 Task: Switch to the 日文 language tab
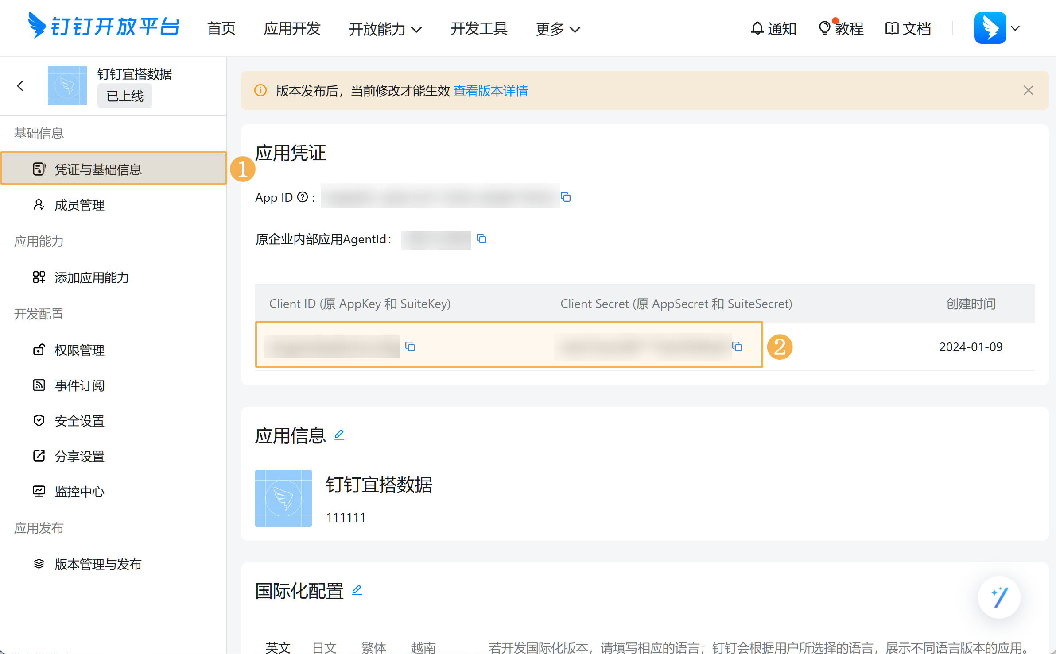coord(324,647)
